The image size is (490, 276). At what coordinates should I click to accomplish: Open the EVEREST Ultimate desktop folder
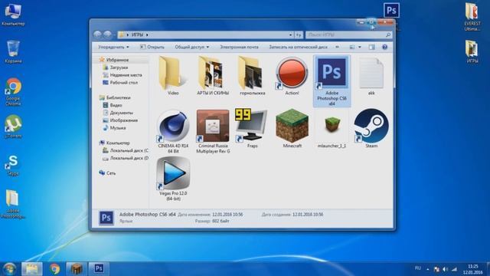[x=472, y=16]
